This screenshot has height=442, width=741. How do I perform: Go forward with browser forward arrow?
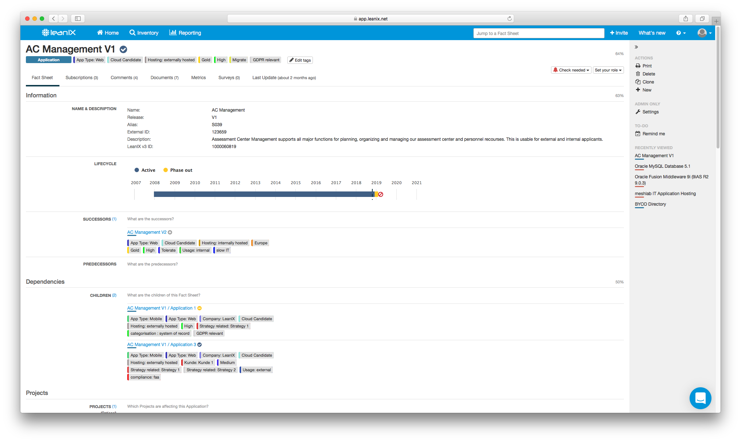[x=63, y=19]
